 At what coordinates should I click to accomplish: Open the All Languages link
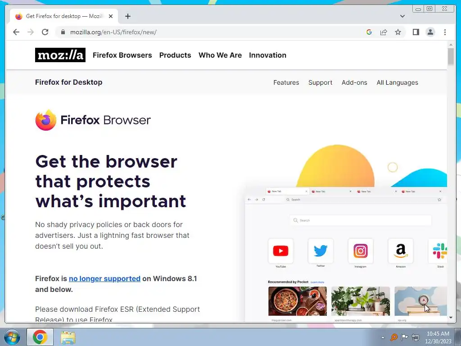[x=397, y=82]
